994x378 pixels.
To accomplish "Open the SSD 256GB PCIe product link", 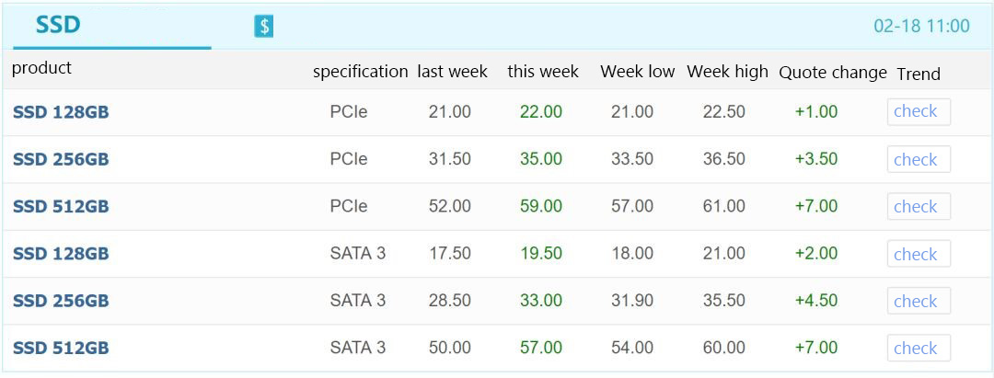I will tap(61, 159).
